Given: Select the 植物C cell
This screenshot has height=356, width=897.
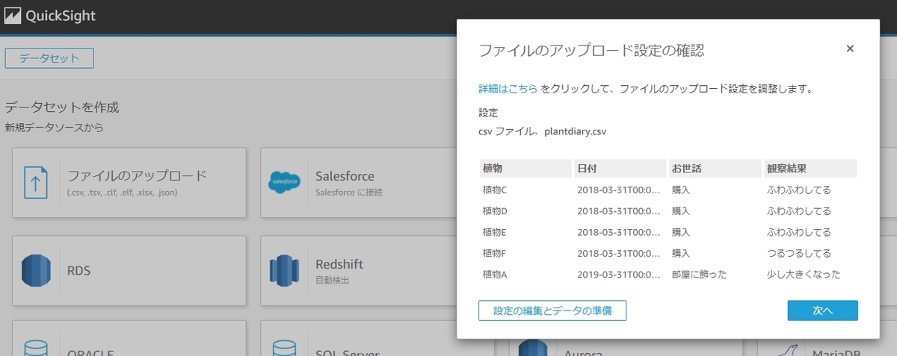Looking at the screenshot, I should (x=496, y=190).
